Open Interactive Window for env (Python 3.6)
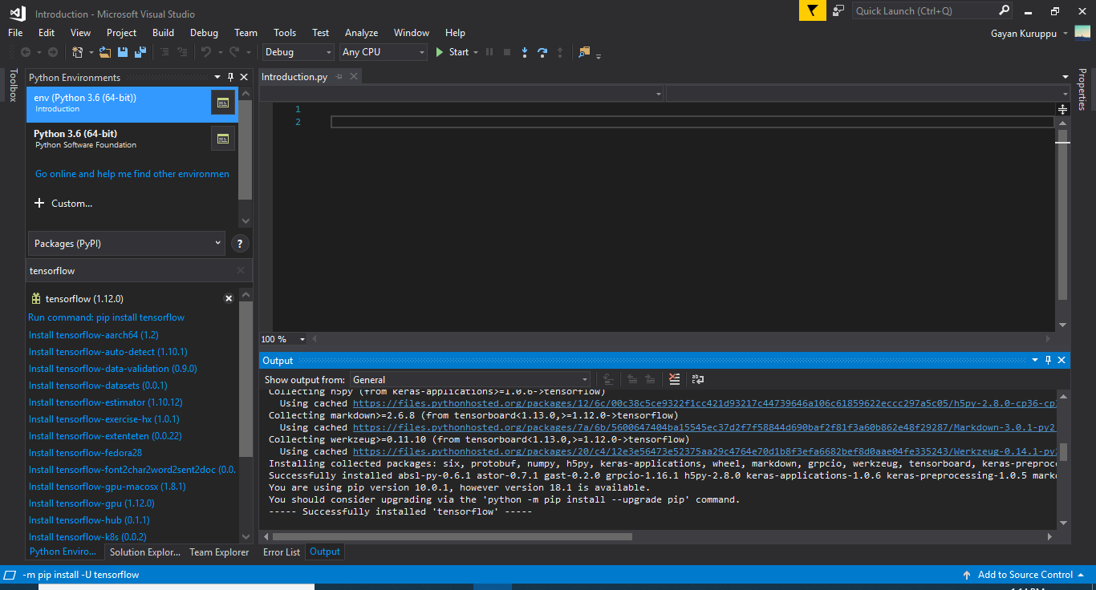This screenshot has height=590, width=1096. 222,103
